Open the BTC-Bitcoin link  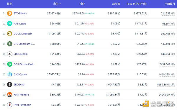(20, 13)
